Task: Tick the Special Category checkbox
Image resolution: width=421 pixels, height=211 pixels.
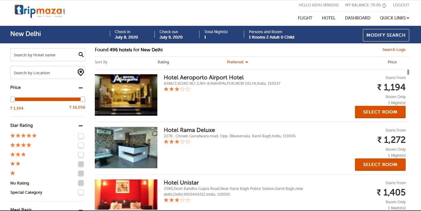Action: coord(81,192)
